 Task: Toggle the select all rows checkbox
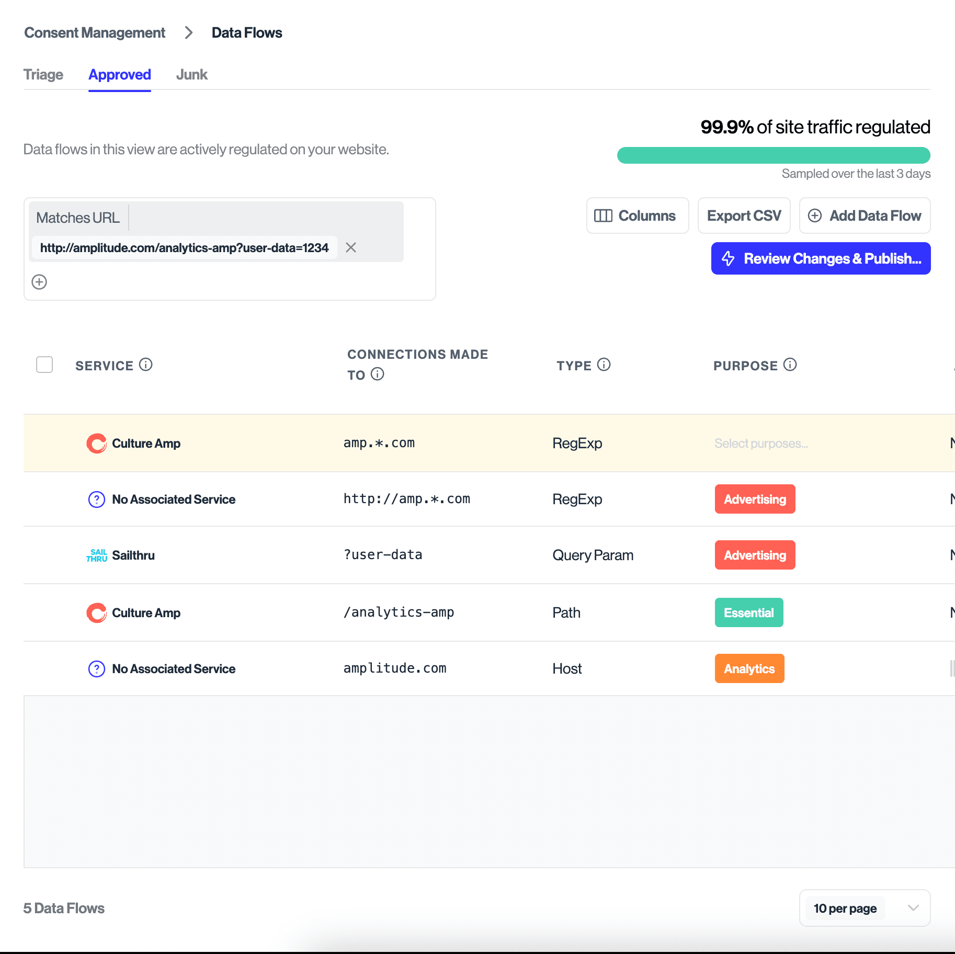(x=44, y=365)
